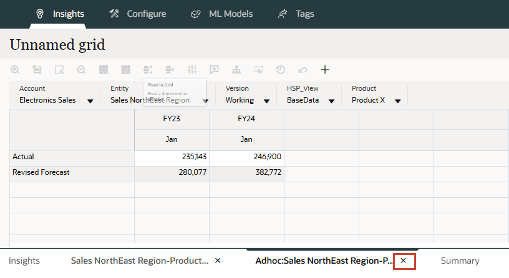Close the Sales NorthEast Region-Product tab
The width and height of the screenshot is (509, 278).
pyautogui.click(x=218, y=261)
